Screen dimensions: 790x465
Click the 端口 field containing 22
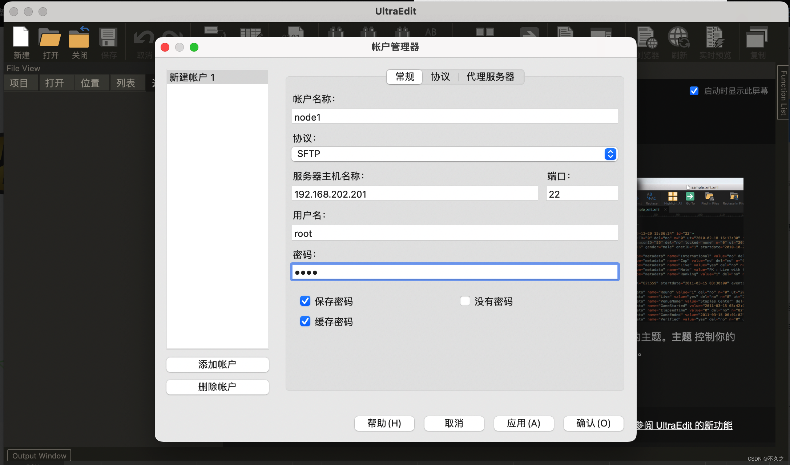582,194
